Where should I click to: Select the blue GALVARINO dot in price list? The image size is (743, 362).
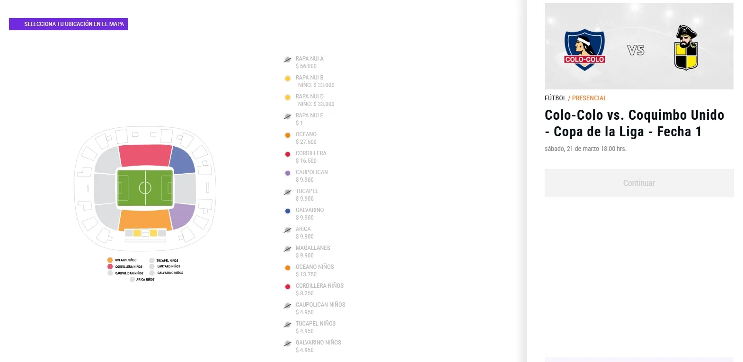287,211
